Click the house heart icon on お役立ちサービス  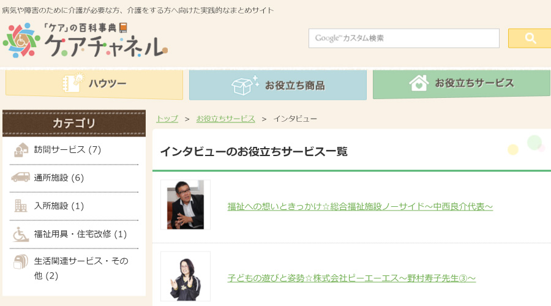coord(419,83)
